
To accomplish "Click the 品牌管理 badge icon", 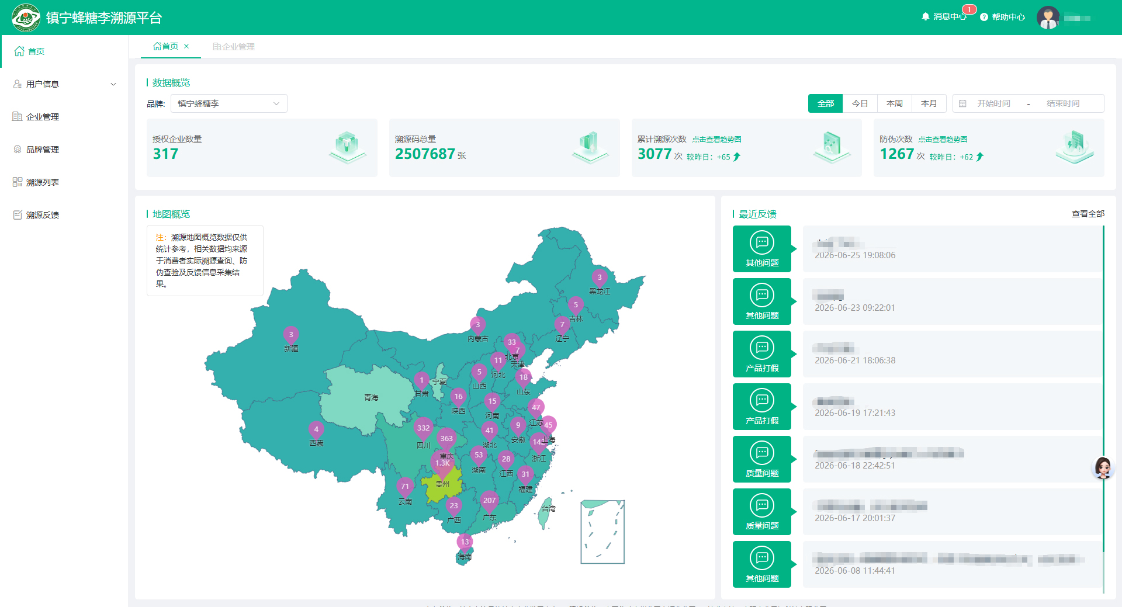I will coord(18,150).
